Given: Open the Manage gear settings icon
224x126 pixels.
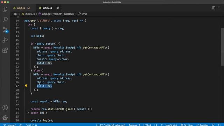Looking at the screenshot, I should pyautogui.click(x=5, y=118).
